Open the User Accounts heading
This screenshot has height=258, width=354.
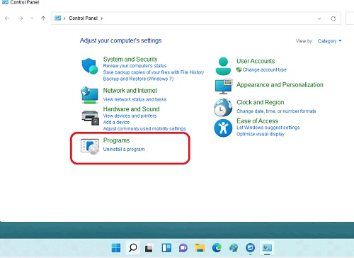256,61
